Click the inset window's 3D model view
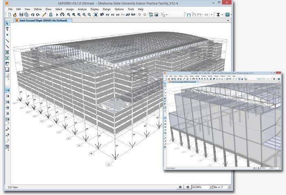286x195 pixels. point(224,125)
